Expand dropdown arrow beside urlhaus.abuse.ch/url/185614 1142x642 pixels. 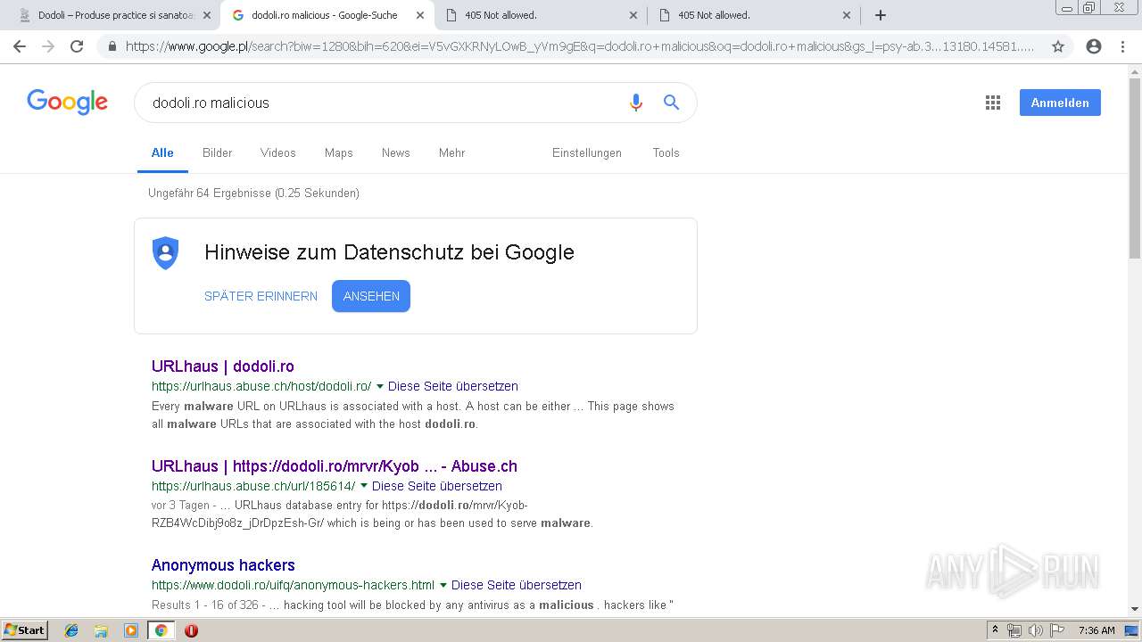pos(363,486)
